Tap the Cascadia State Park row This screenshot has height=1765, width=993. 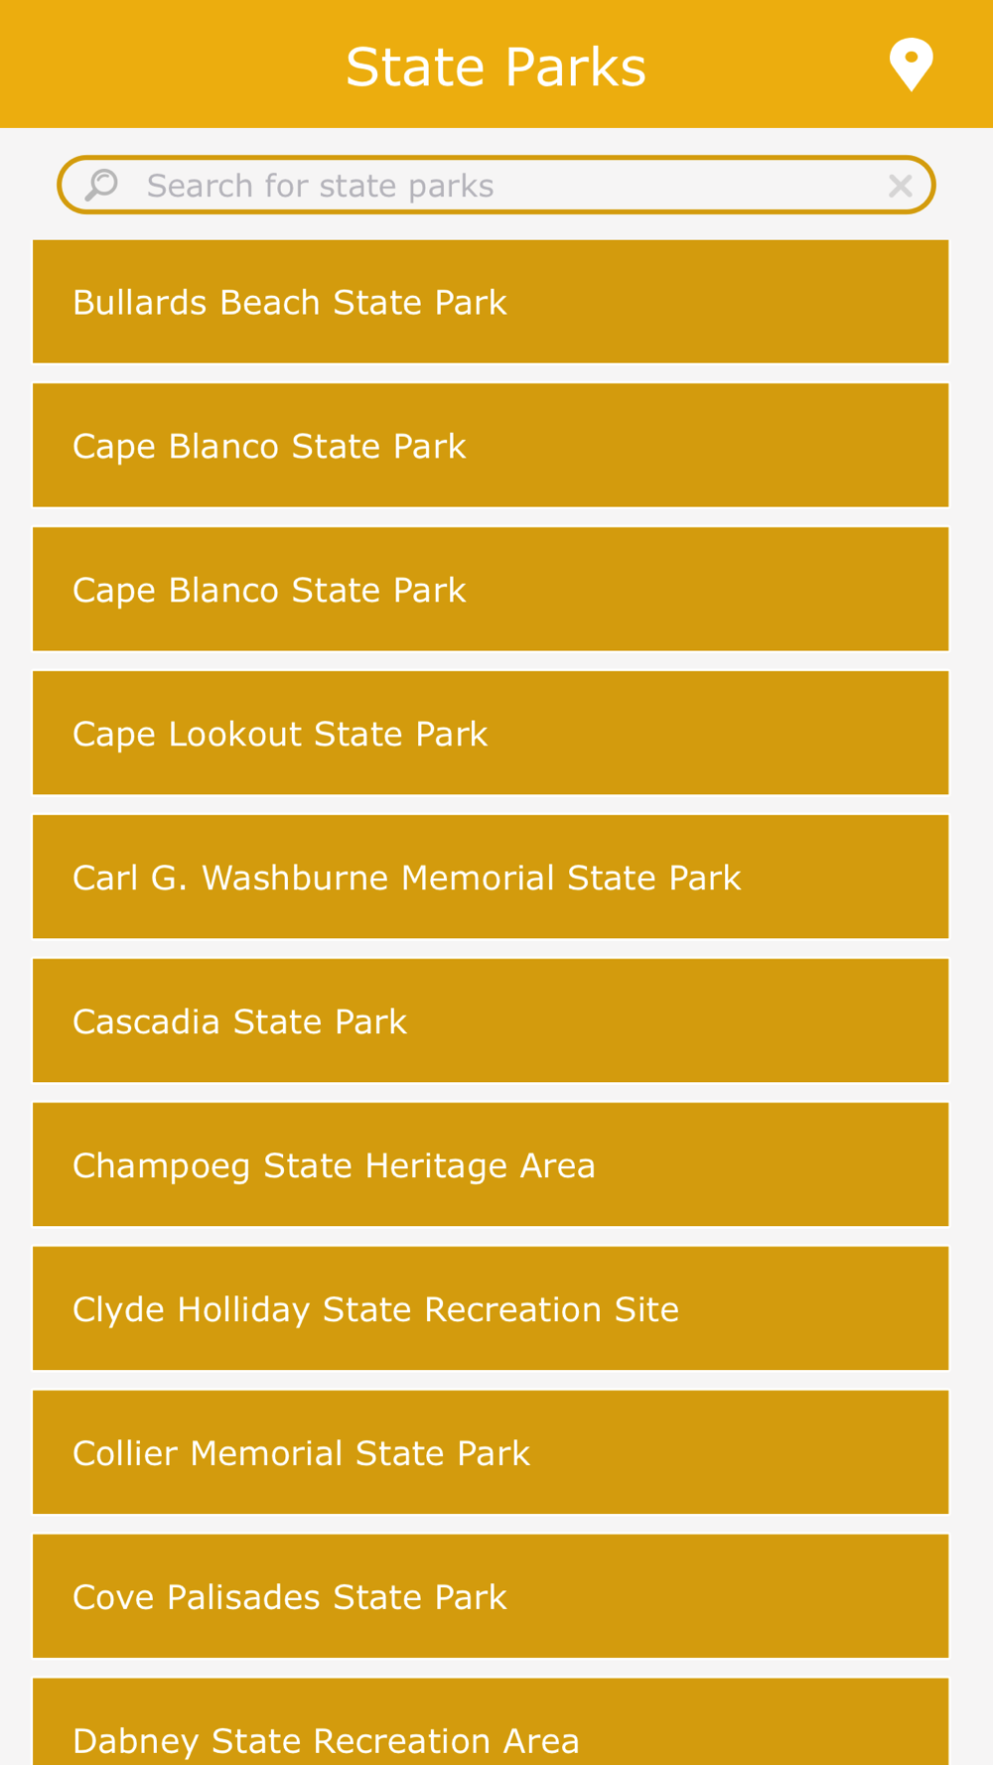point(491,1021)
